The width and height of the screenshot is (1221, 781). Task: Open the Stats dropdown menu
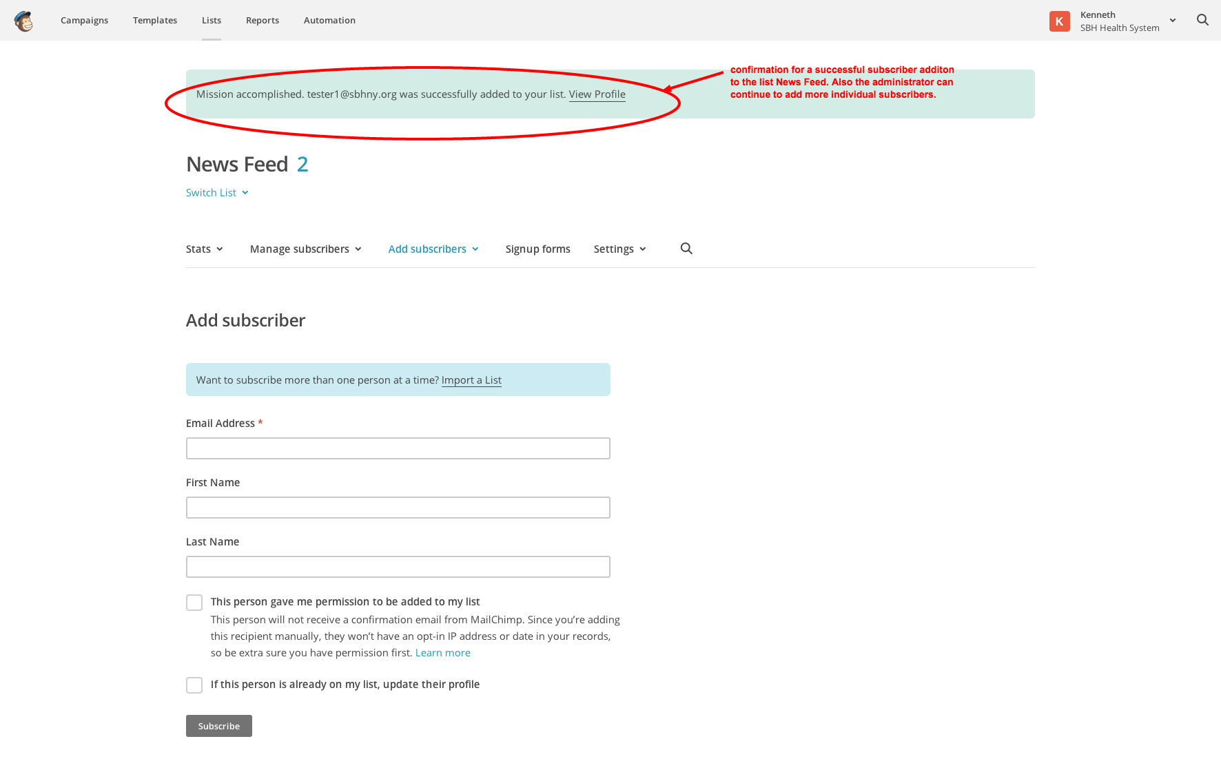205,249
